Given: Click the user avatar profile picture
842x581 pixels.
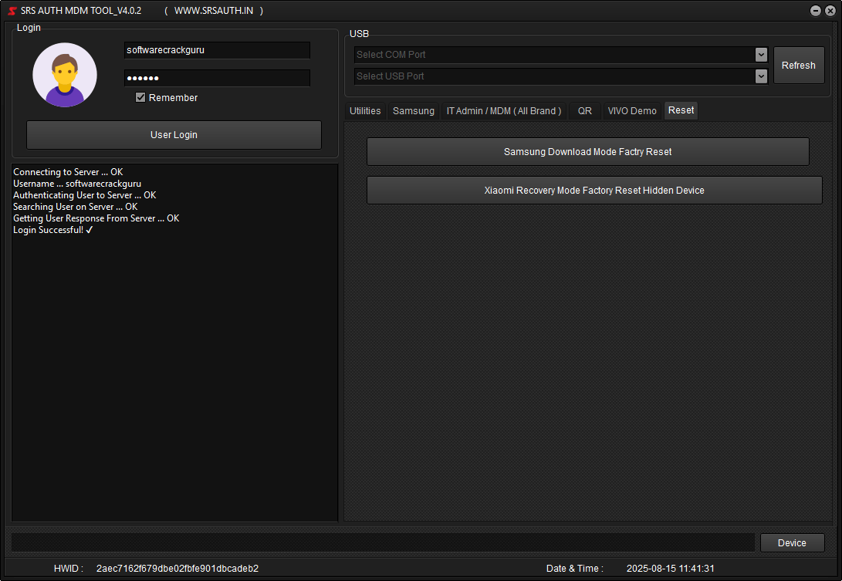Looking at the screenshot, I should pos(64,75).
